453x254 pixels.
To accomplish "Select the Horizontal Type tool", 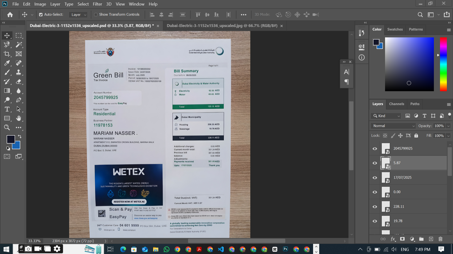I will coord(7,109).
